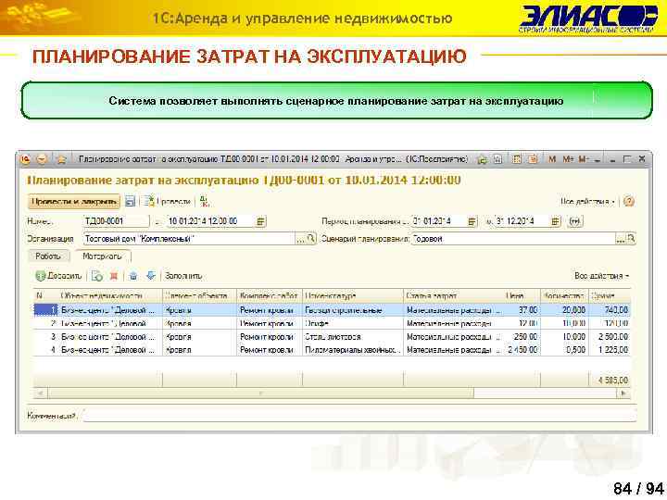The width and height of the screenshot is (667, 500).
Task: Click price cell 2 450,00
Action: click(x=522, y=350)
